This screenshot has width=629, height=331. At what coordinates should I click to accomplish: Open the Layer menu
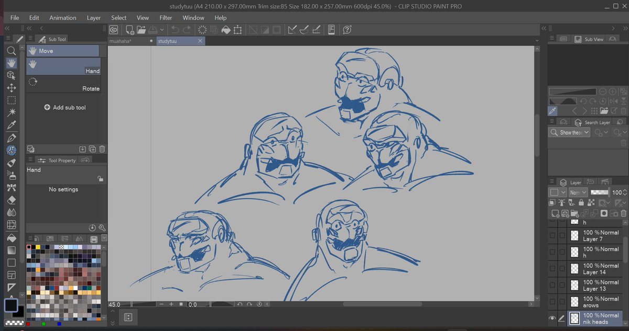(x=94, y=18)
